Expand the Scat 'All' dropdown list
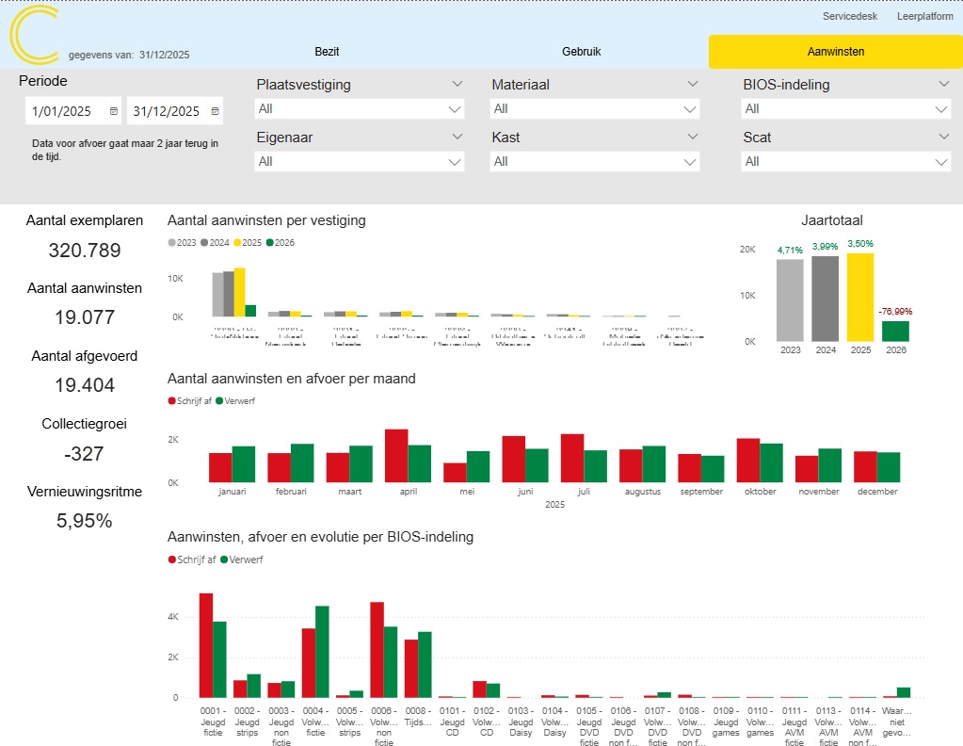This screenshot has height=746, width=963. pyautogui.click(x=846, y=162)
